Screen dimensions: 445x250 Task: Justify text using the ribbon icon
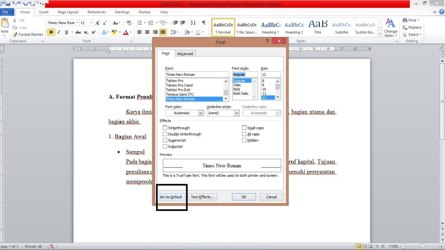(x=163, y=32)
